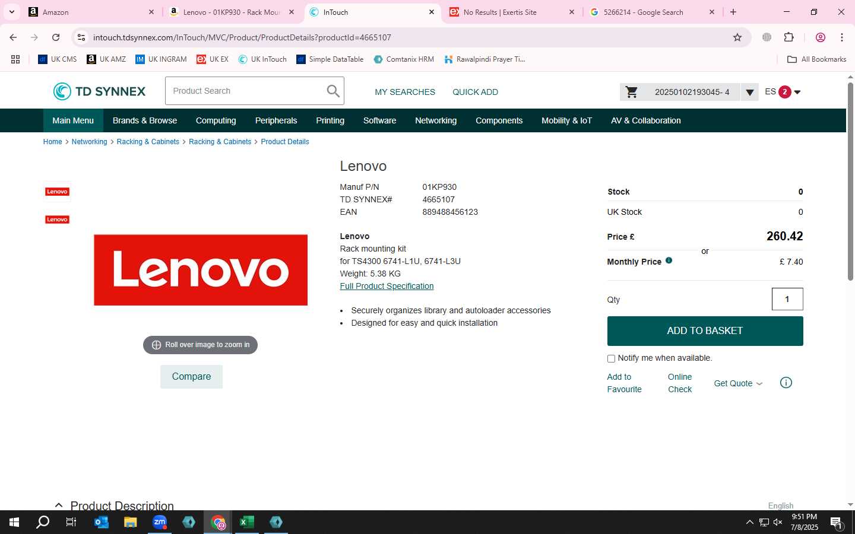855x534 pixels.
Task: Show hidden system tray icons
Action: click(x=749, y=522)
